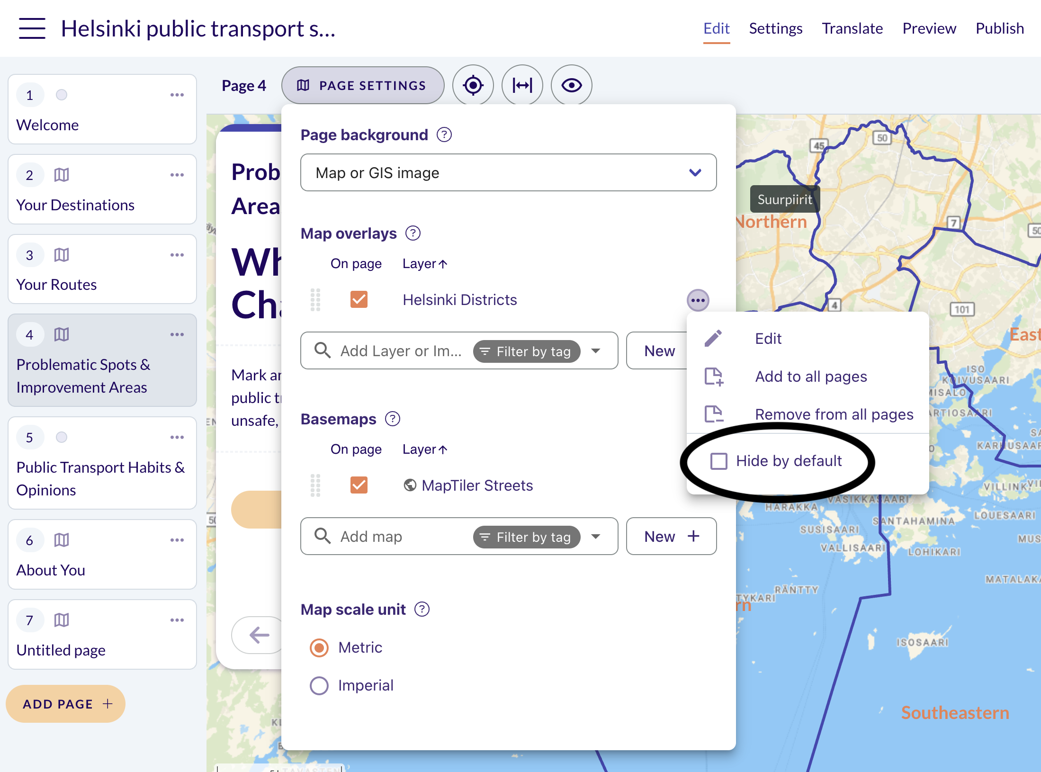
Task: Click the center map location target icon
Action: pyautogui.click(x=473, y=86)
